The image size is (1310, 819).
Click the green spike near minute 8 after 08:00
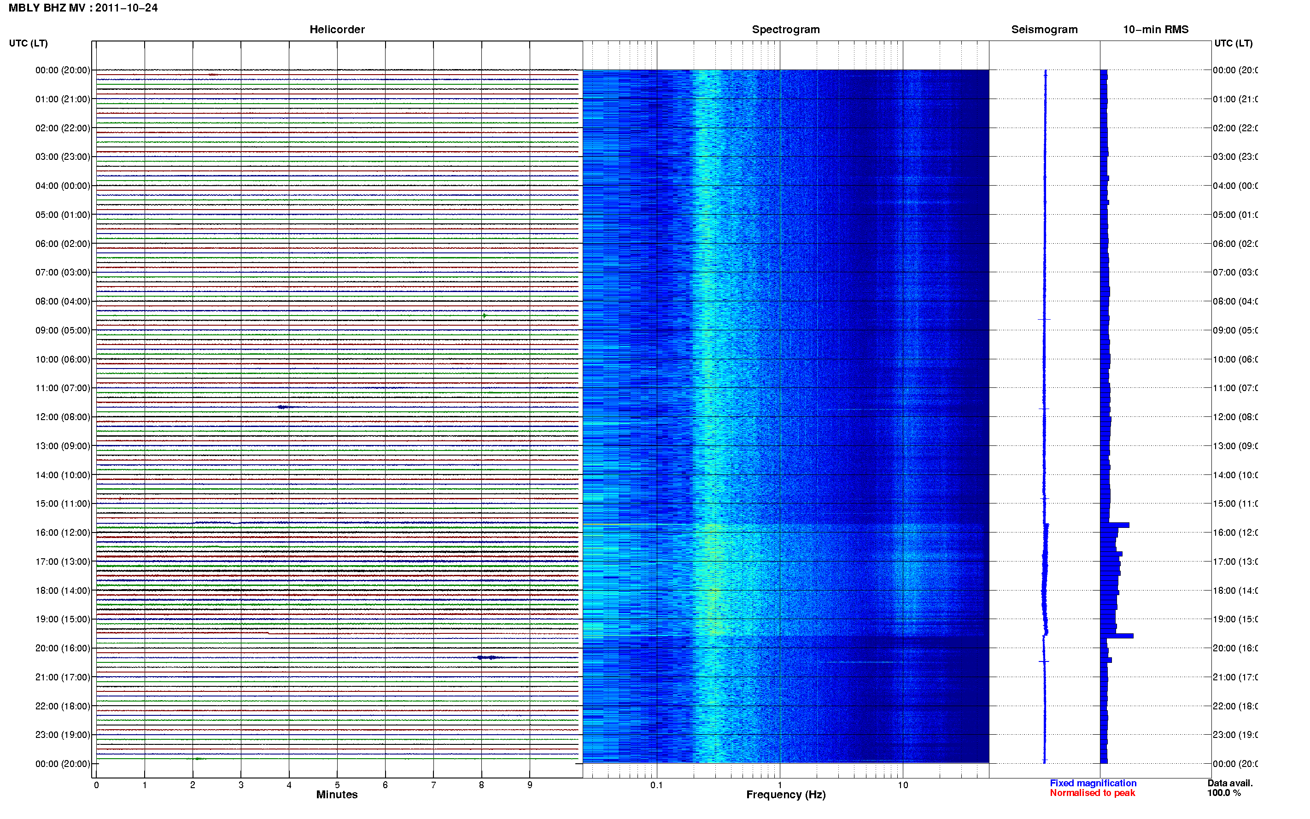point(484,315)
